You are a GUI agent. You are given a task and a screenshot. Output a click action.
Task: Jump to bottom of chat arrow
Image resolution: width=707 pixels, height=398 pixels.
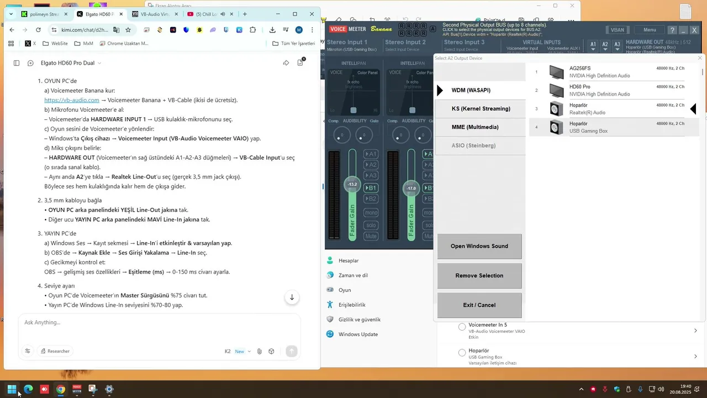click(x=292, y=297)
